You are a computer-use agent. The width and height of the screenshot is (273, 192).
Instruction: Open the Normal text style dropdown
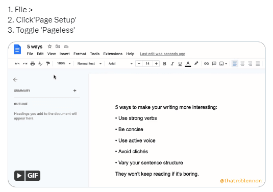pyautogui.click(x=89, y=64)
